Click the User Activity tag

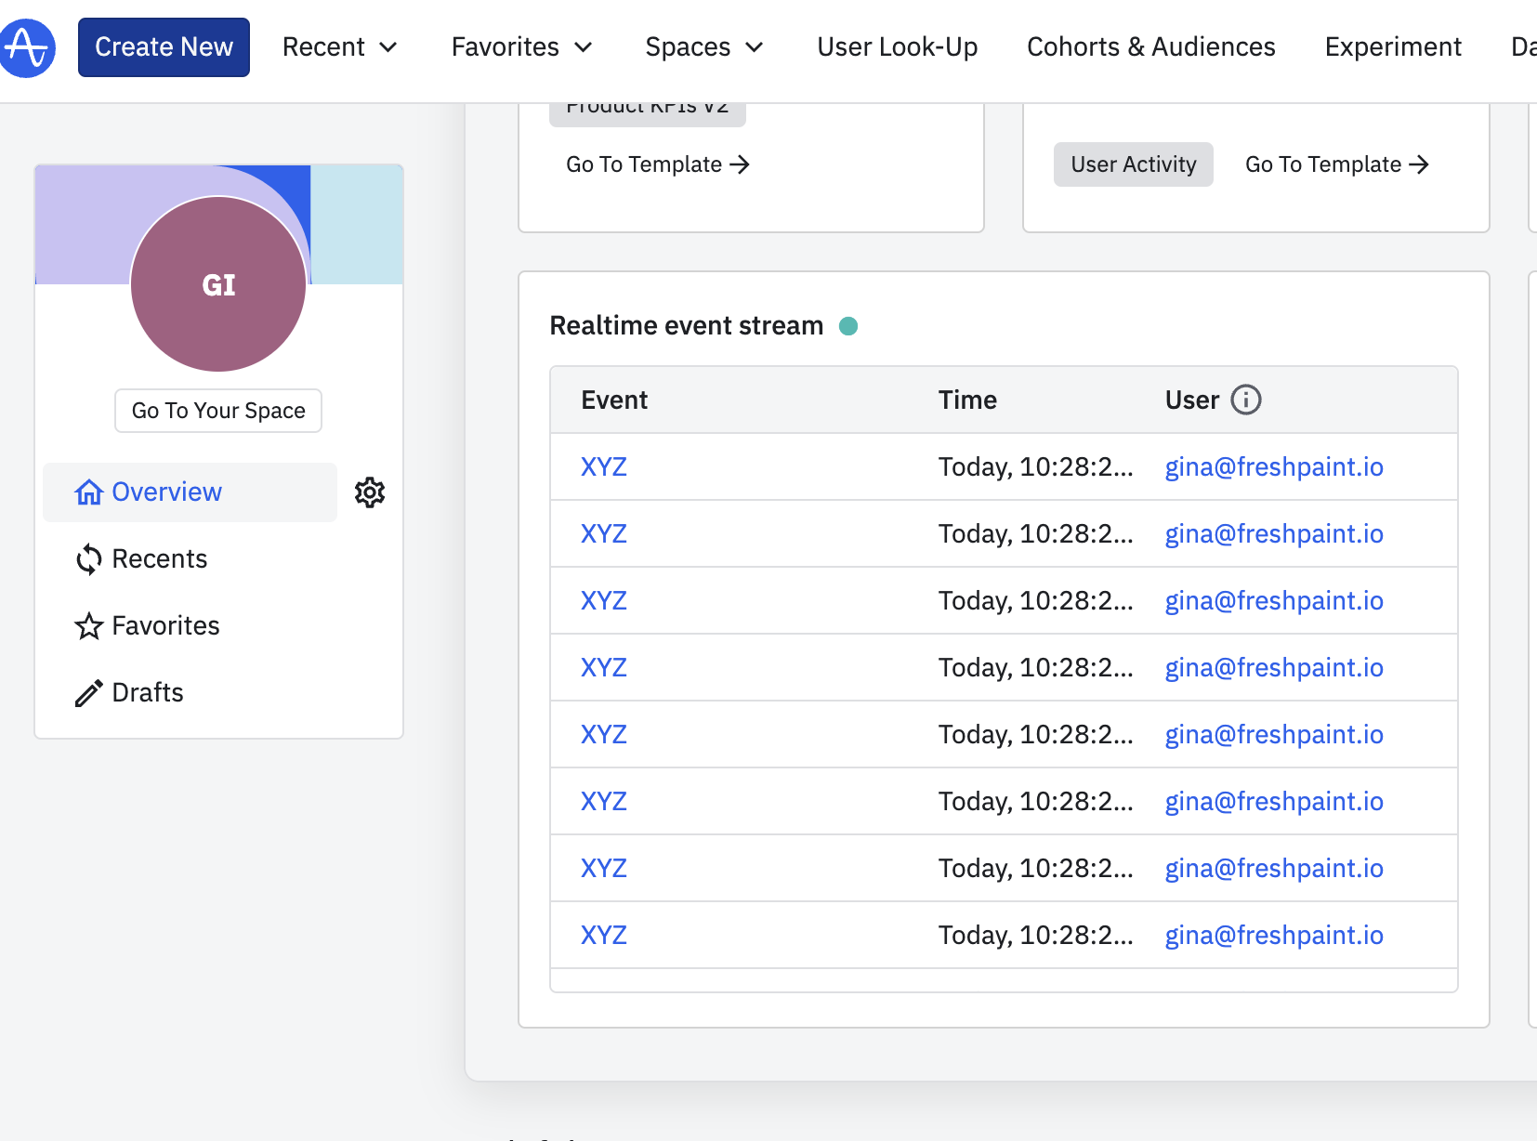(1133, 164)
